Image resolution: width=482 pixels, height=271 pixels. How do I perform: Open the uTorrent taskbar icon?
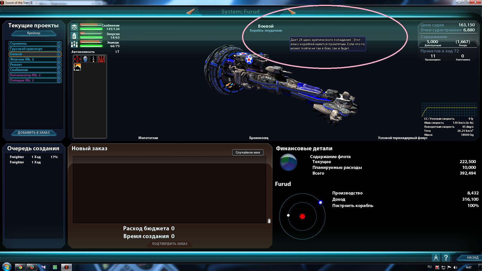[55, 267]
